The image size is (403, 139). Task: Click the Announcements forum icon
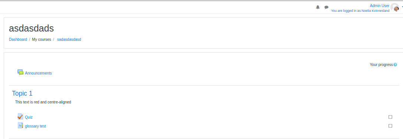pyautogui.click(x=20, y=72)
